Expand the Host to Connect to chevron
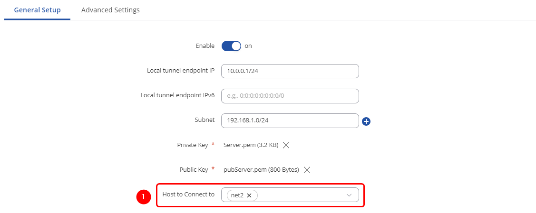 pos(349,195)
